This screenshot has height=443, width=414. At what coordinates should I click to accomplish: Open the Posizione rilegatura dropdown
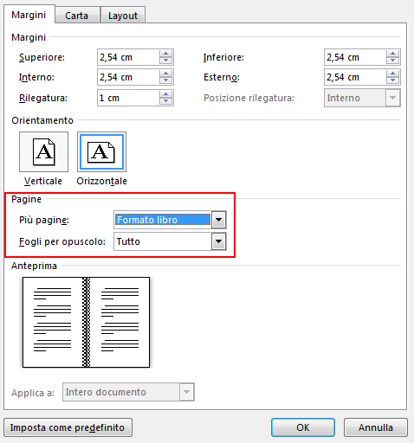pos(362,98)
